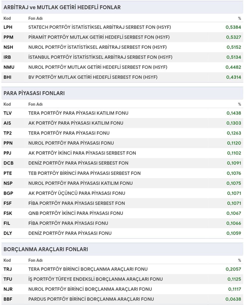Image resolution: width=244 pixels, height=305 pixels.
Task: Click the FSF fund code
Action: click(x=8, y=203)
